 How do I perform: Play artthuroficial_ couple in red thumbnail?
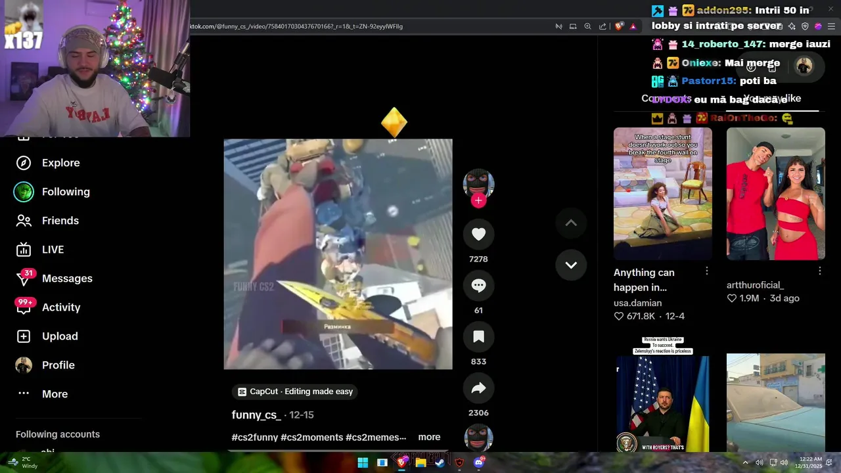775,194
